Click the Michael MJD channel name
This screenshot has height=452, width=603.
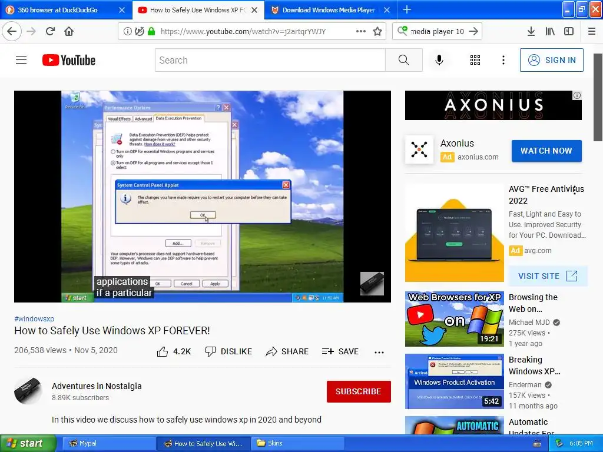click(x=529, y=323)
